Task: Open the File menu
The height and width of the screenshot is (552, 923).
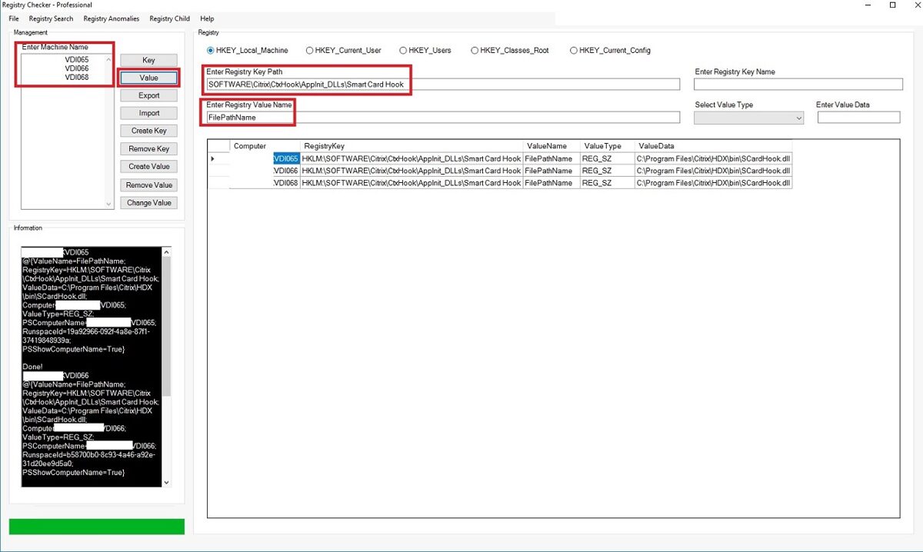Action: 14,18
